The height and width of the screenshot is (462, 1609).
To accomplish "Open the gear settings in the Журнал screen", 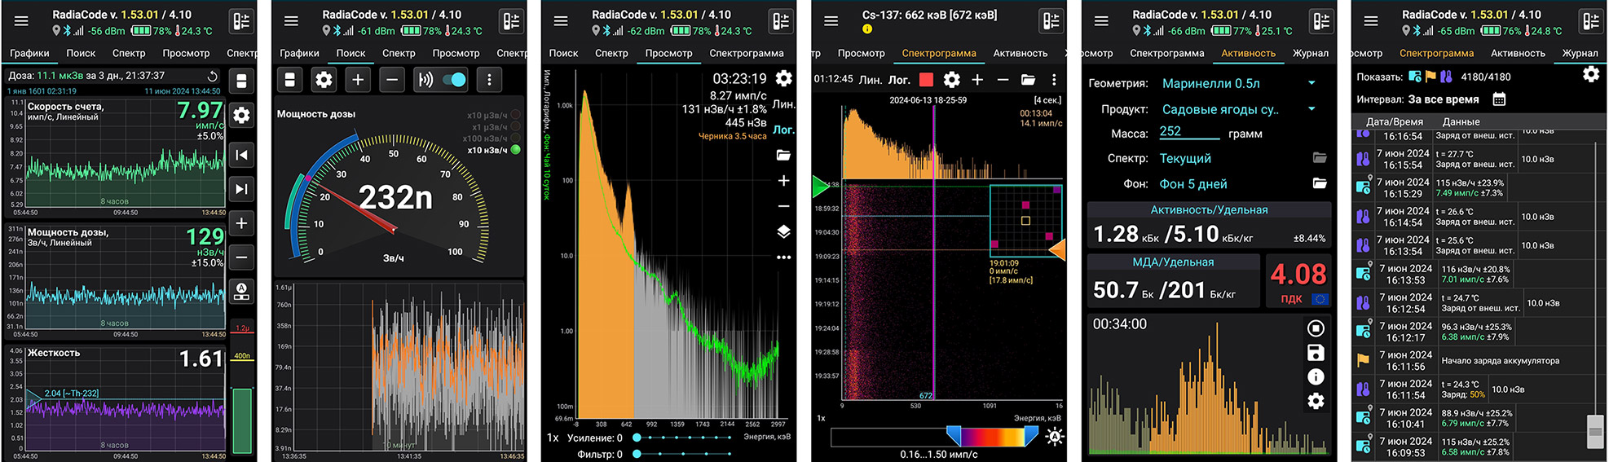I will [x=1590, y=75].
